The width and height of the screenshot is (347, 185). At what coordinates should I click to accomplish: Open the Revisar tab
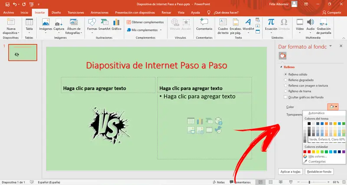166,13
